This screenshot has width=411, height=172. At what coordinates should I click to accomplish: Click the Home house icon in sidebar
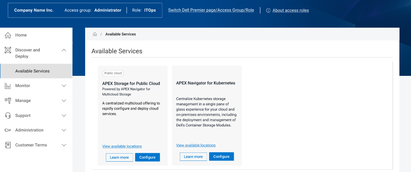[8, 35]
